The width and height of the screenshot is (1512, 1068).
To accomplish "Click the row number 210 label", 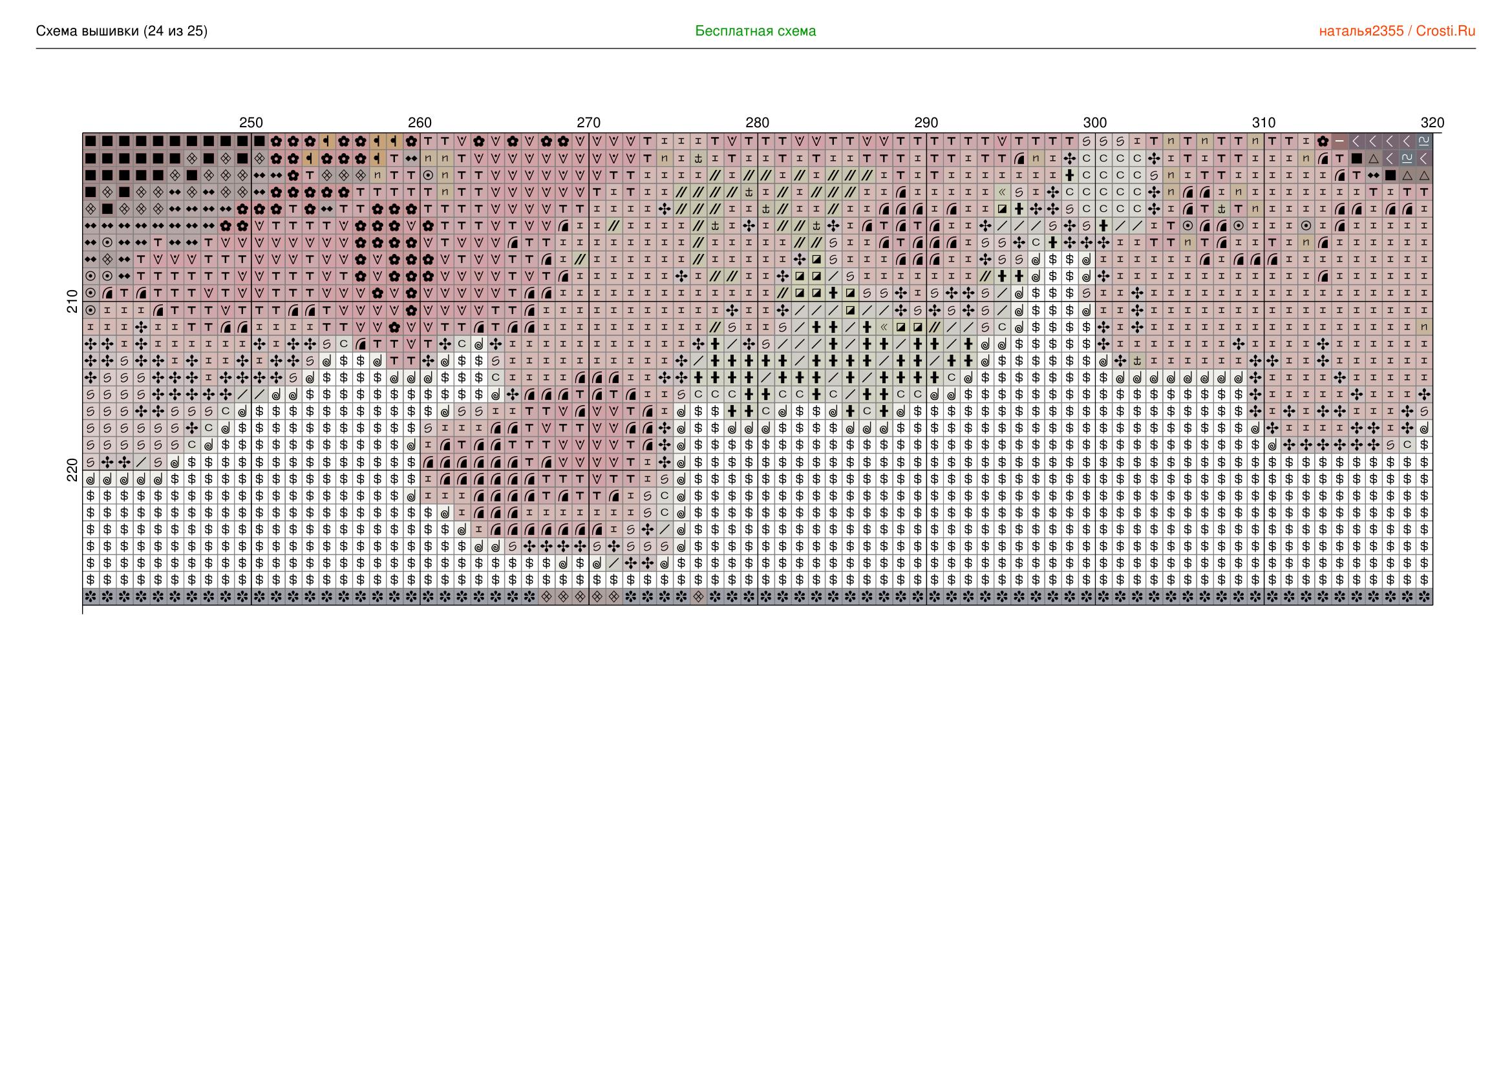I will tap(72, 301).
